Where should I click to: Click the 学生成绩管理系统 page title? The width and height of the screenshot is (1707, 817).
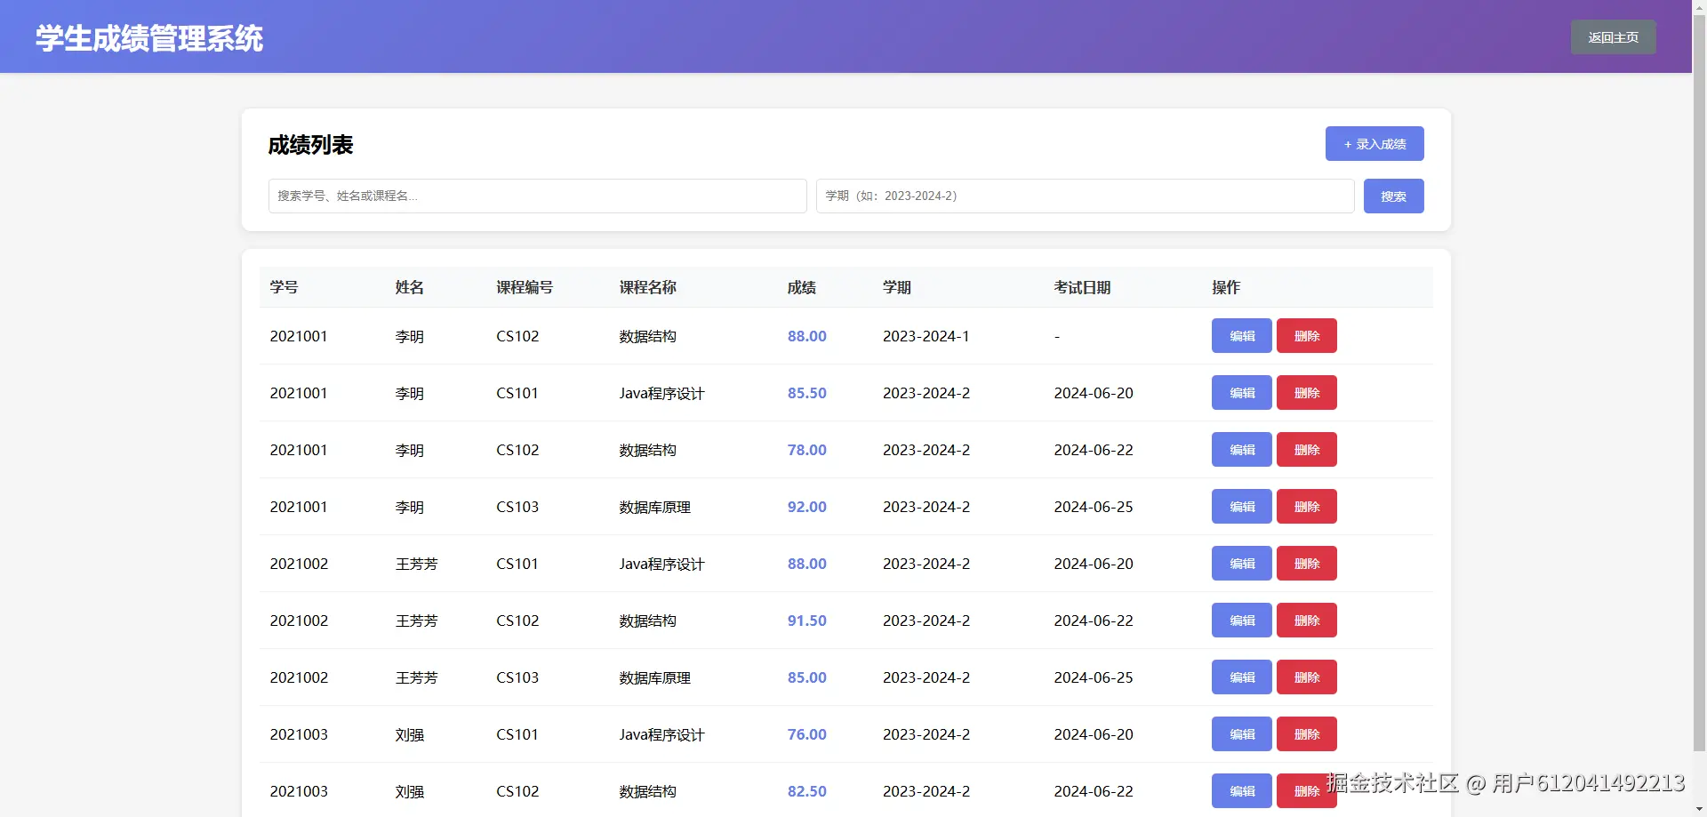148,37
